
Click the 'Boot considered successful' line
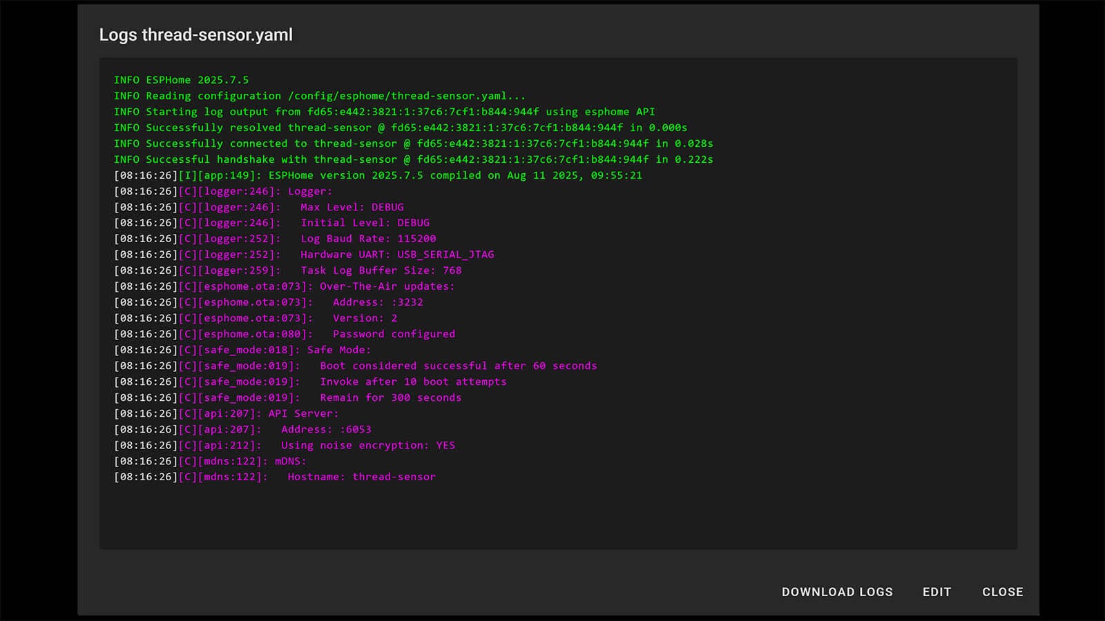[458, 366]
